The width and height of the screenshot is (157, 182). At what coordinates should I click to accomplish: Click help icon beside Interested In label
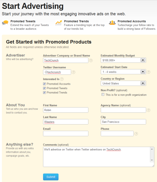[62, 79]
